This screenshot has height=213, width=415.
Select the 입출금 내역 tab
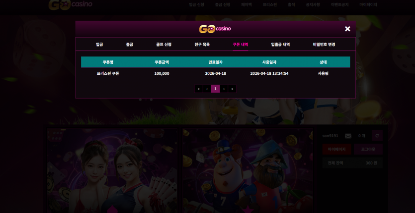[x=280, y=45]
